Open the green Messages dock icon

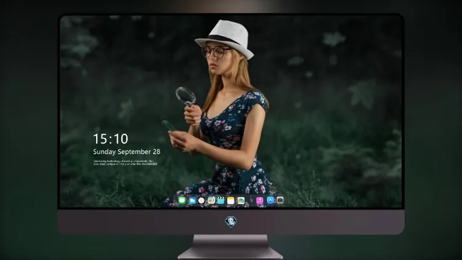[x=182, y=200]
